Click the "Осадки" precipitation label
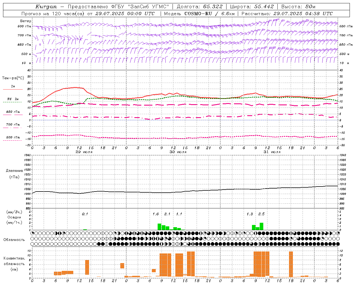Image resolution: width=354 pixels, height=283 pixels. coord(14,217)
